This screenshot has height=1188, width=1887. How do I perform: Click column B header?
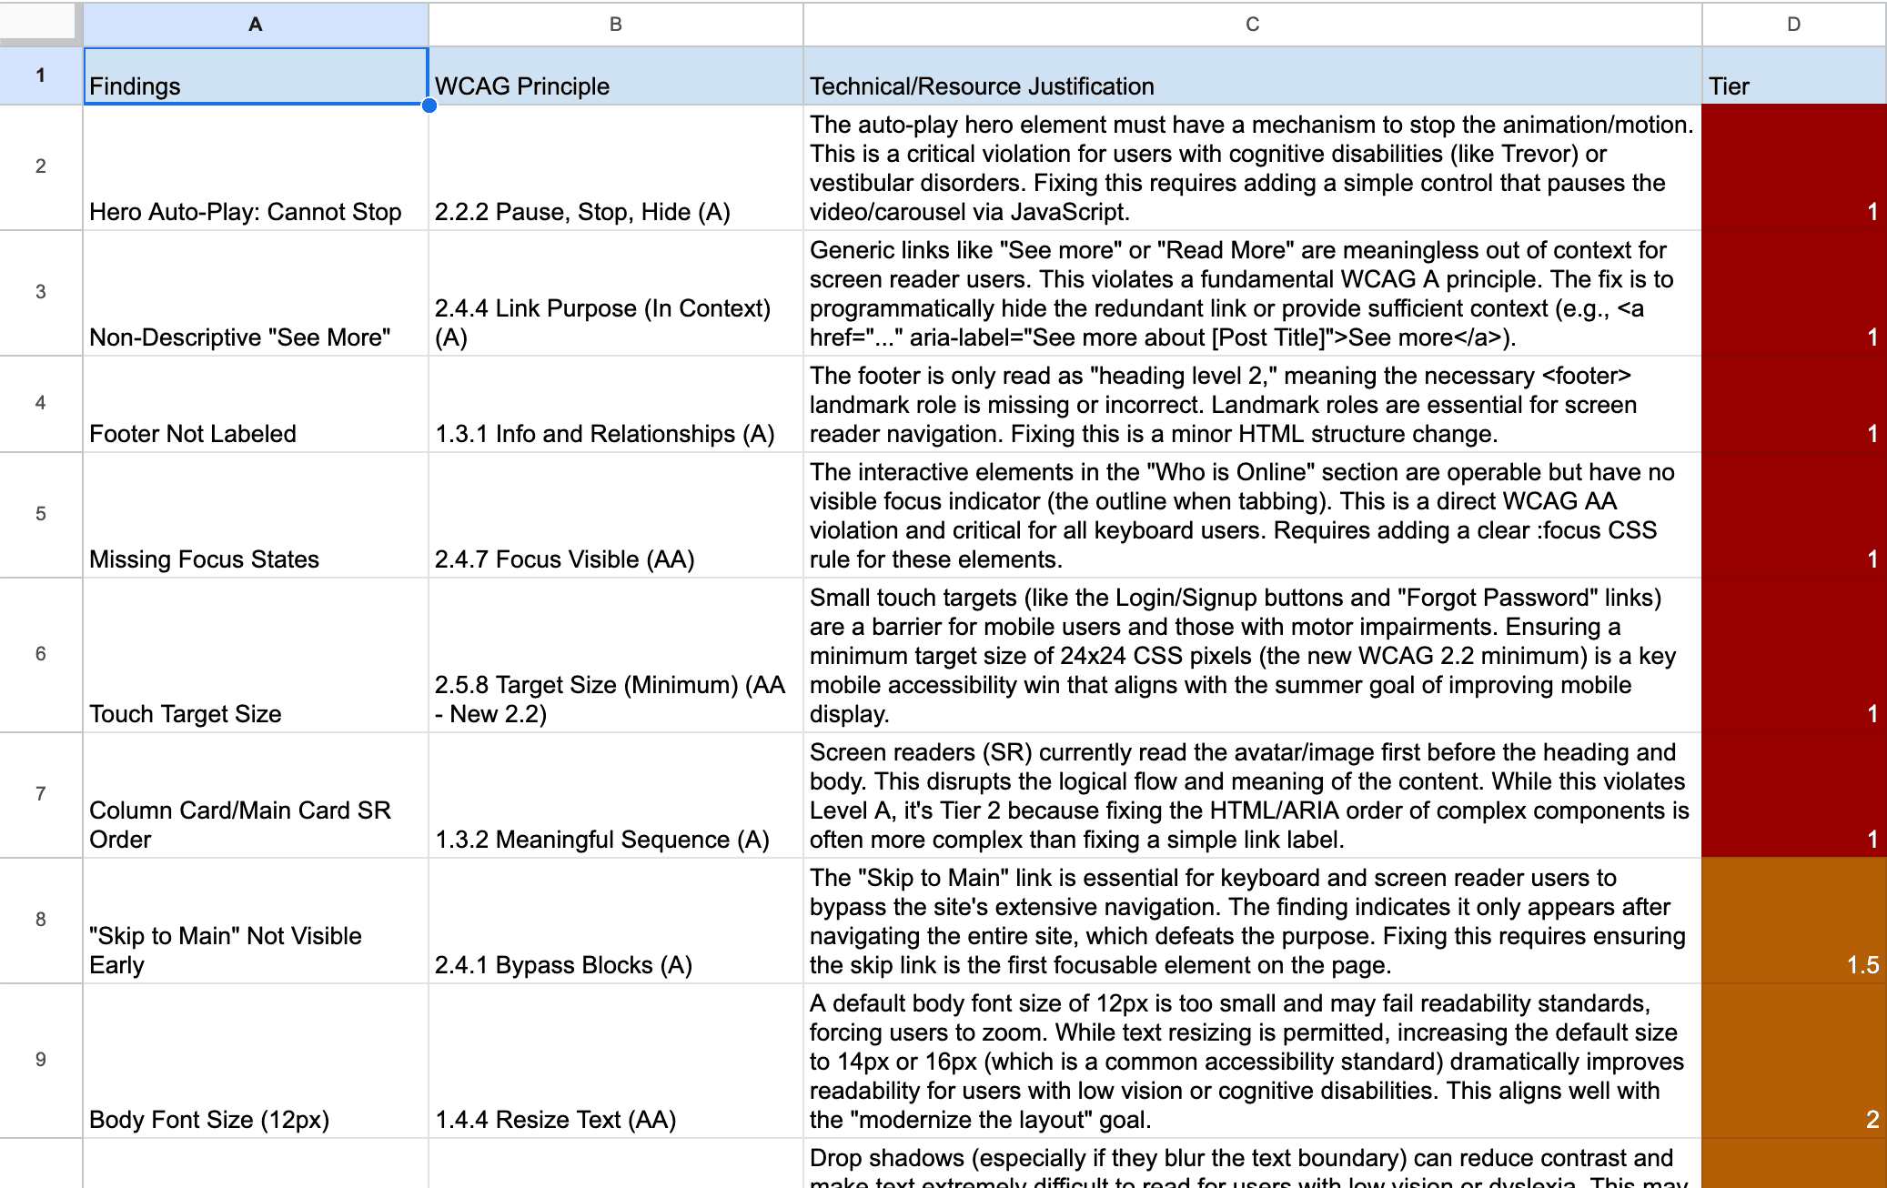615,24
